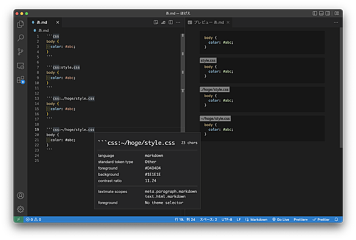Toggle primary side bar layout button
The width and height of the screenshot is (356, 240).
pyautogui.click(x=315, y=13)
